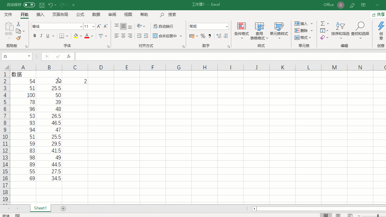Toggle bold formatting
Screen dimensions: 386x217
click(x=35, y=36)
